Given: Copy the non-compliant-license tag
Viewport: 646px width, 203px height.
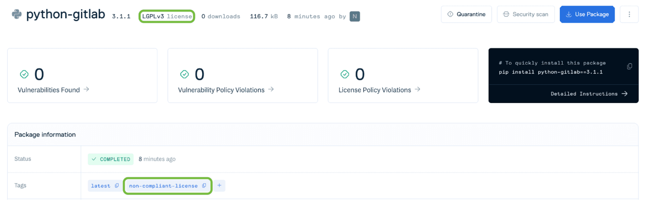Looking at the screenshot, I should click(204, 186).
